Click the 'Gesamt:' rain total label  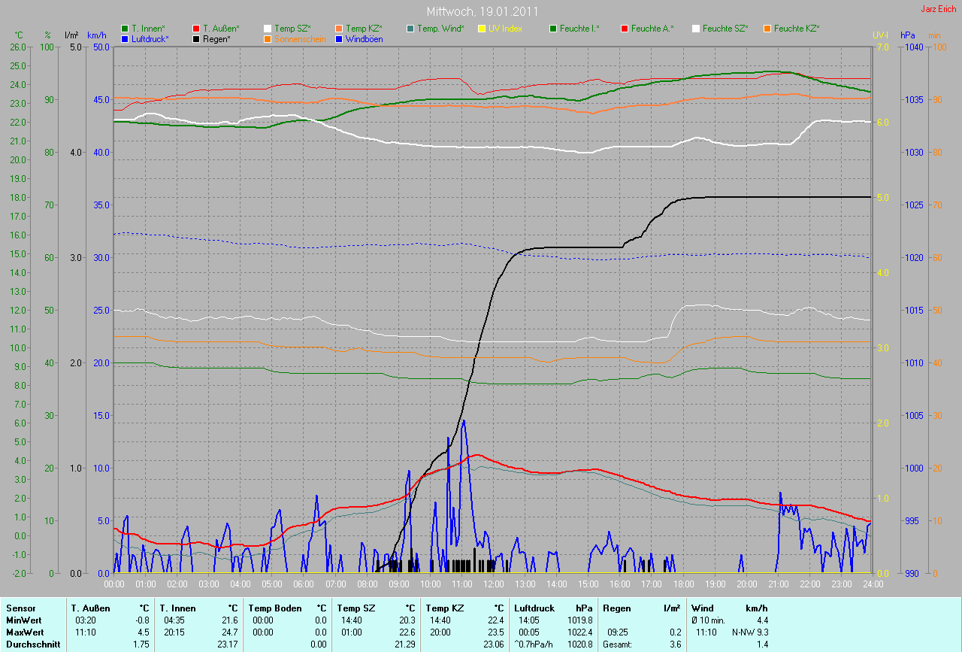coord(616,644)
